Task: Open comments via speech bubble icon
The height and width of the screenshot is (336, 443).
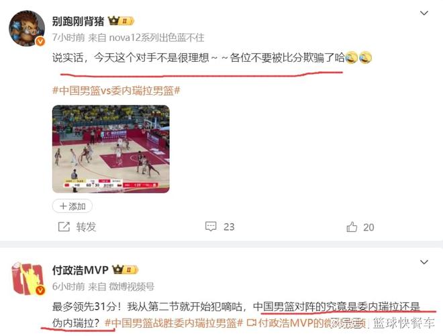Action: (211, 226)
